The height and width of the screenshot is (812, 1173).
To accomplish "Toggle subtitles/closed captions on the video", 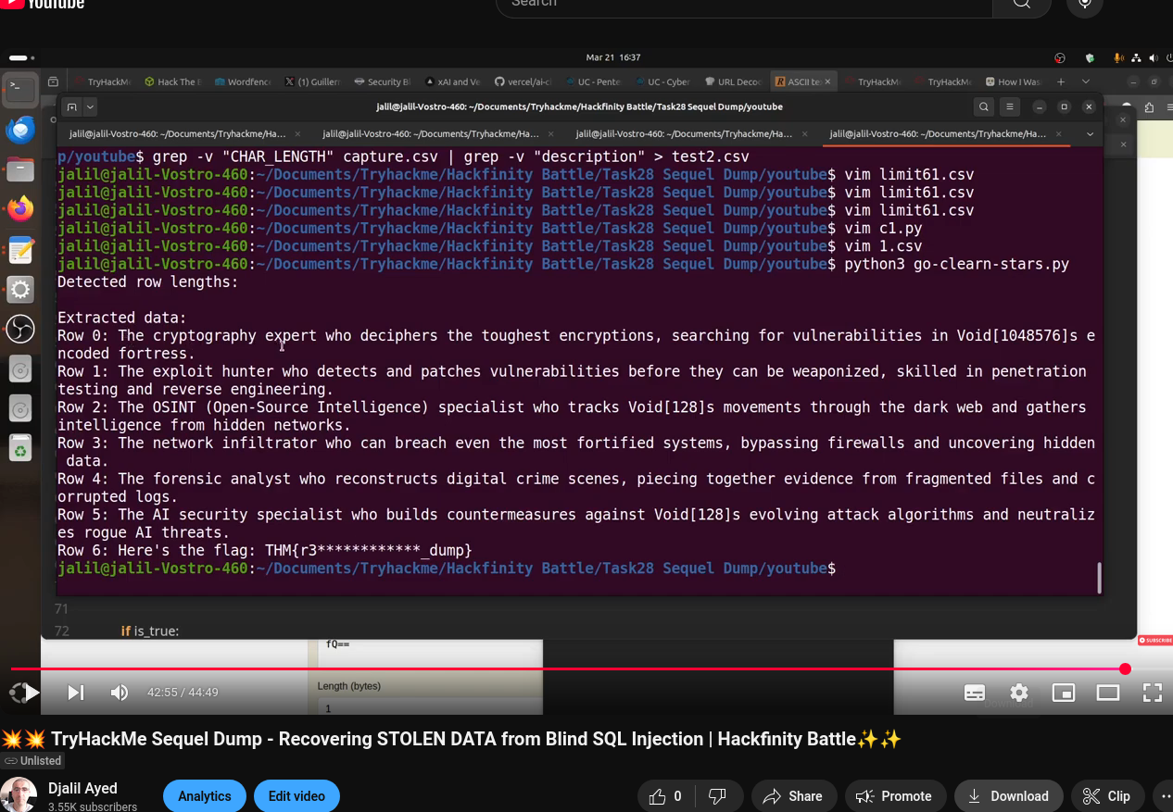I will tap(975, 693).
